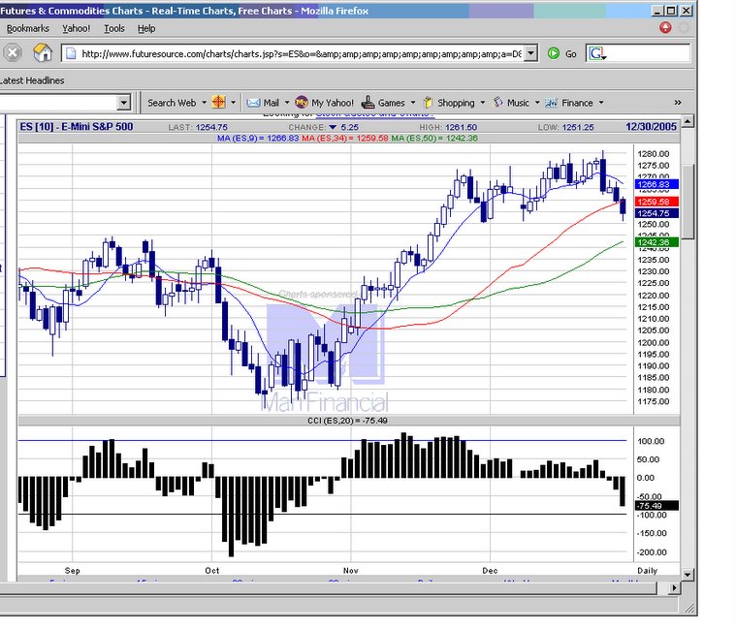Viewport: 736px width, 629px height.
Task: Click the vertical scrollbar up arrow
Action: (x=688, y=121)
